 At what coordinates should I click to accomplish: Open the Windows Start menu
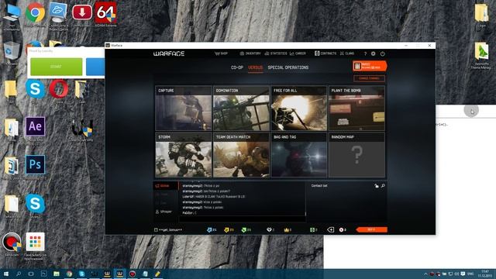(x=5, y=274)
